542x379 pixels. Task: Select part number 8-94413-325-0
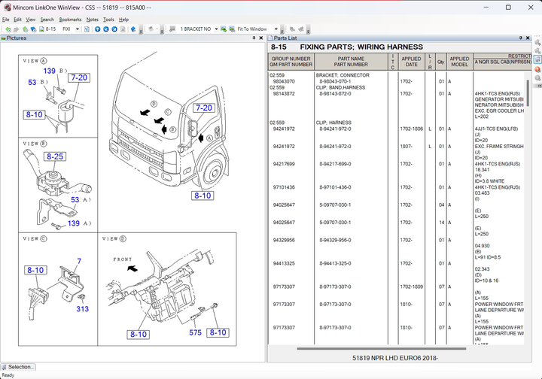(x=335, y=263)
